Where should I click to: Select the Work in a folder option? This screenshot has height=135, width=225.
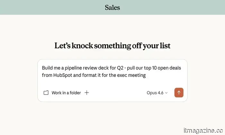point(66,93)
